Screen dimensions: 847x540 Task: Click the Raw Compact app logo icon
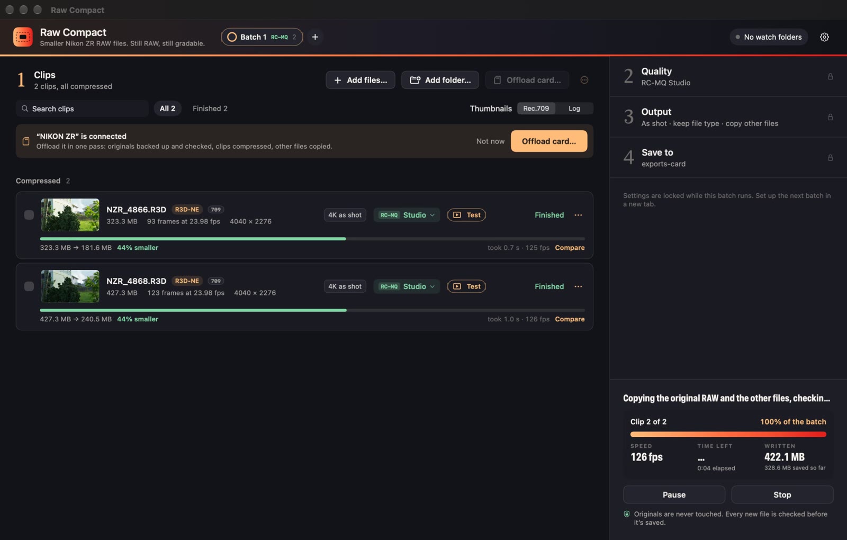[x=23, y=37]
